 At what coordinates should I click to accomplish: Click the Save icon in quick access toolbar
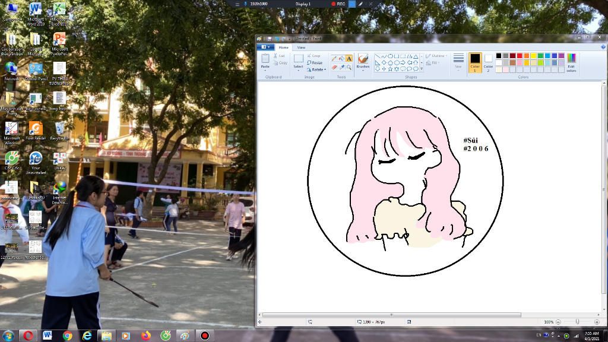tap(270, 39)
